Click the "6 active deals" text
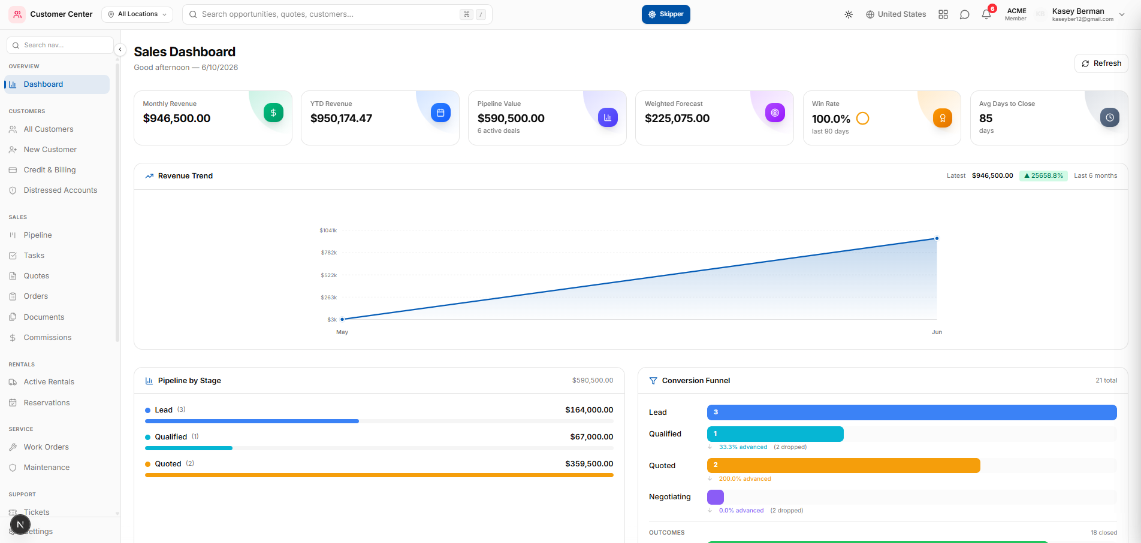The height and width of the screenshot is (543, 1141). [499, 131]
